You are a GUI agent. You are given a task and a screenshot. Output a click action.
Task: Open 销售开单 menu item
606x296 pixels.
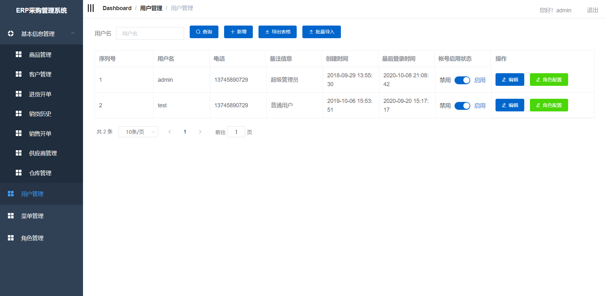[x=41, y=133]
